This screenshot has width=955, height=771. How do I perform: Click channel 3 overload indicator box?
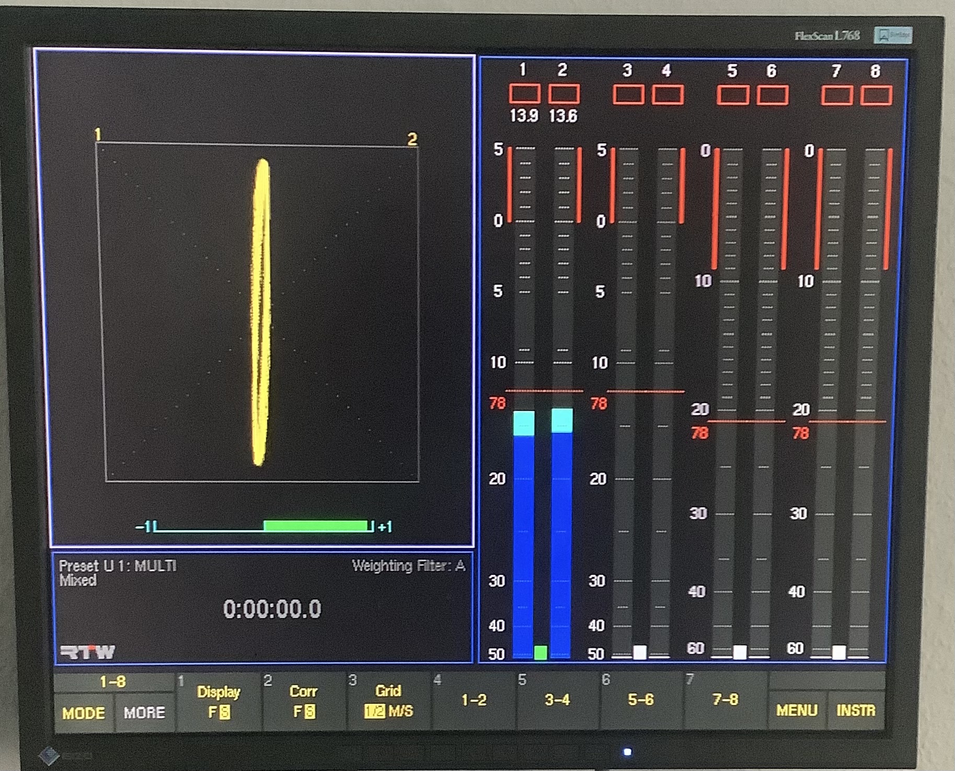(x=628, y=95)
